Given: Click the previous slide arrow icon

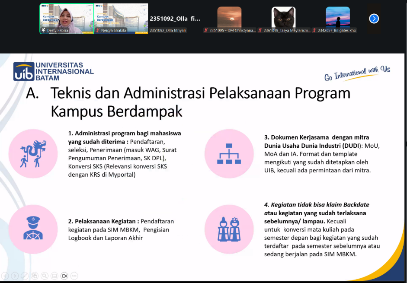Looking at the screenshot, I should [5, 276].
